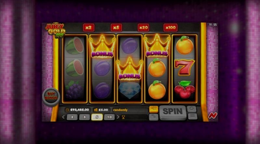Screen dimensions: 260x144
Task: Click the balance wallet icon
Action: coord(68,110)
